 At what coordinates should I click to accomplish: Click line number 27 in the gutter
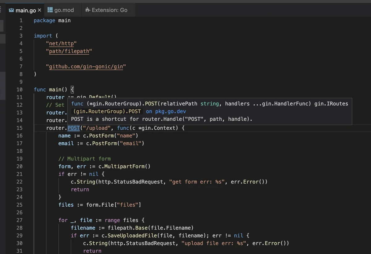(19, 220)
